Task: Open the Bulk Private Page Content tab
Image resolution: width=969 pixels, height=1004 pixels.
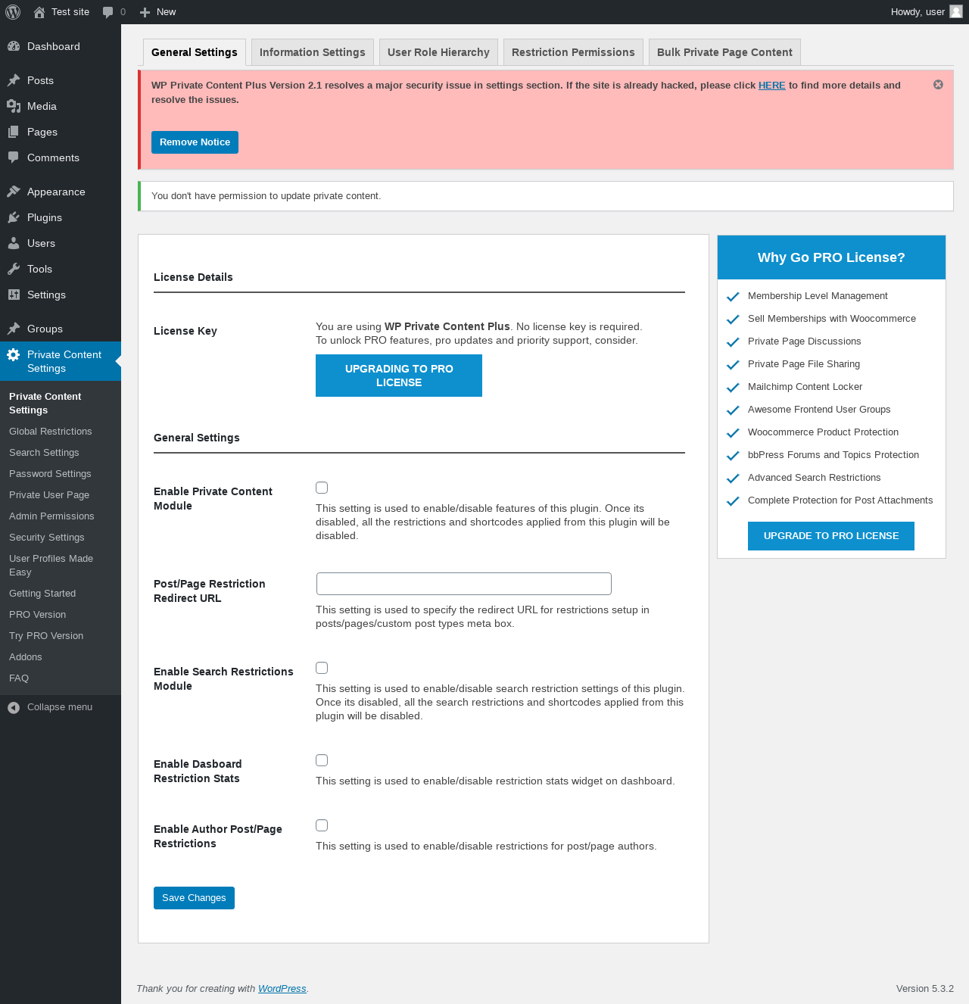Action: 724,52
